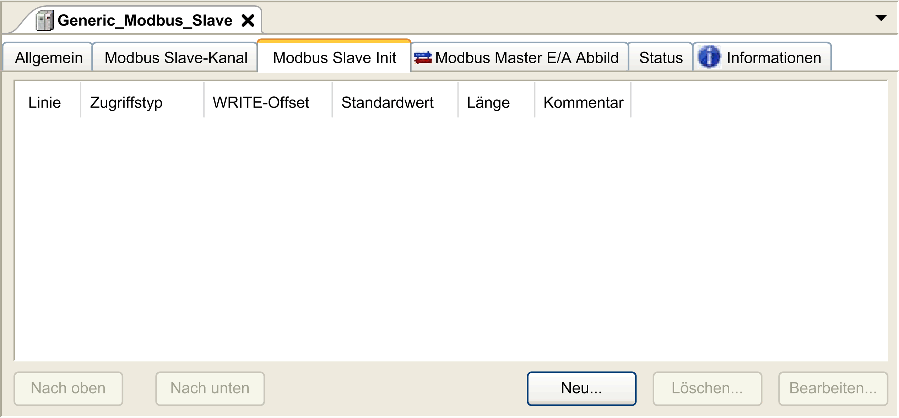Image resolution: width=899 pixels, height=418 pixels.
Task: Click the Generic_Modbus_Slave device icon
Action: 45,21
